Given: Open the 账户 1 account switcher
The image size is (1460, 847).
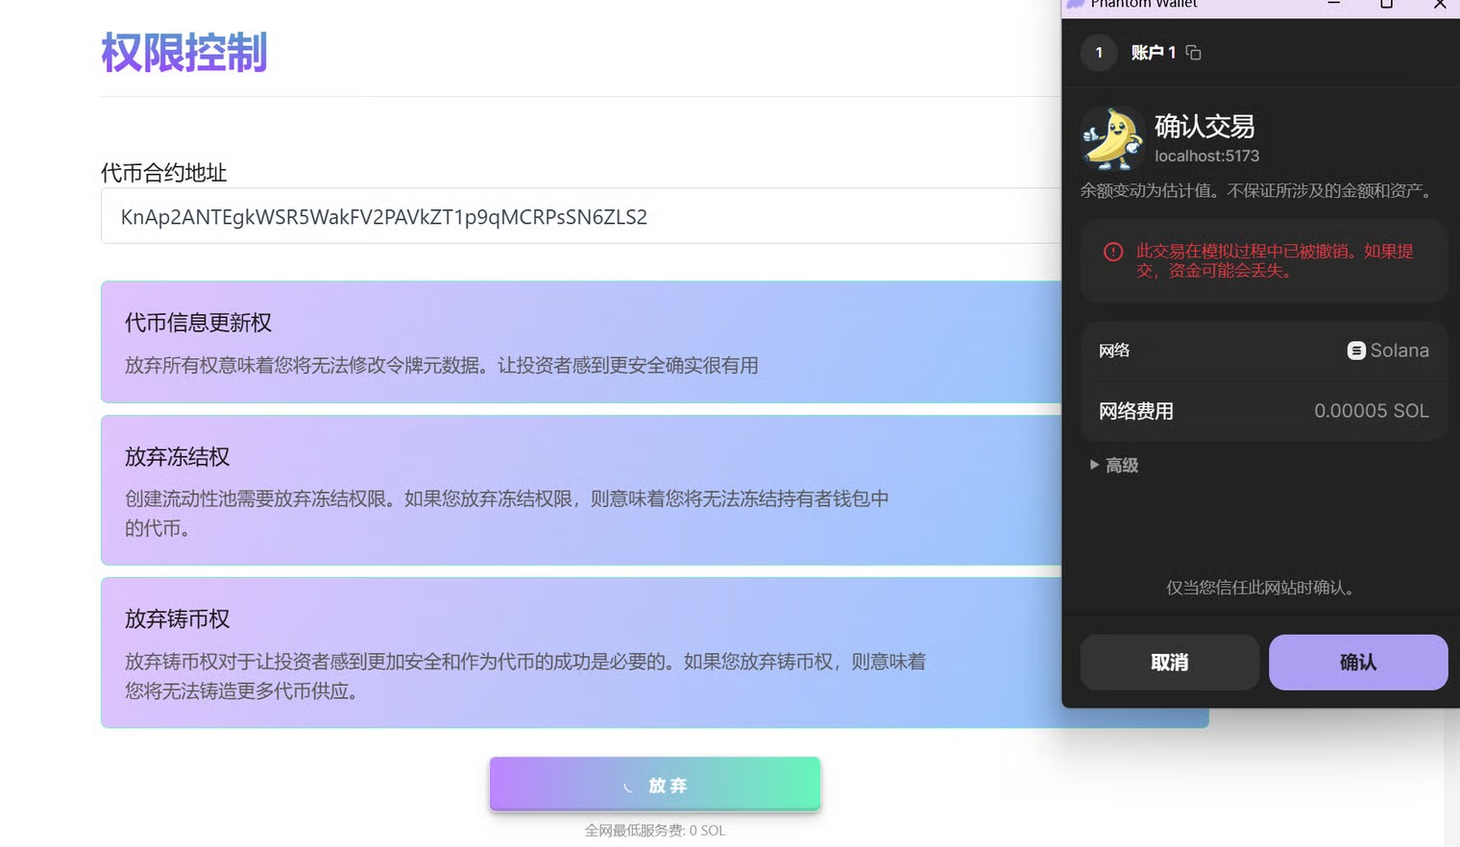Looking at the screenshot, I should click(1153, 53).
